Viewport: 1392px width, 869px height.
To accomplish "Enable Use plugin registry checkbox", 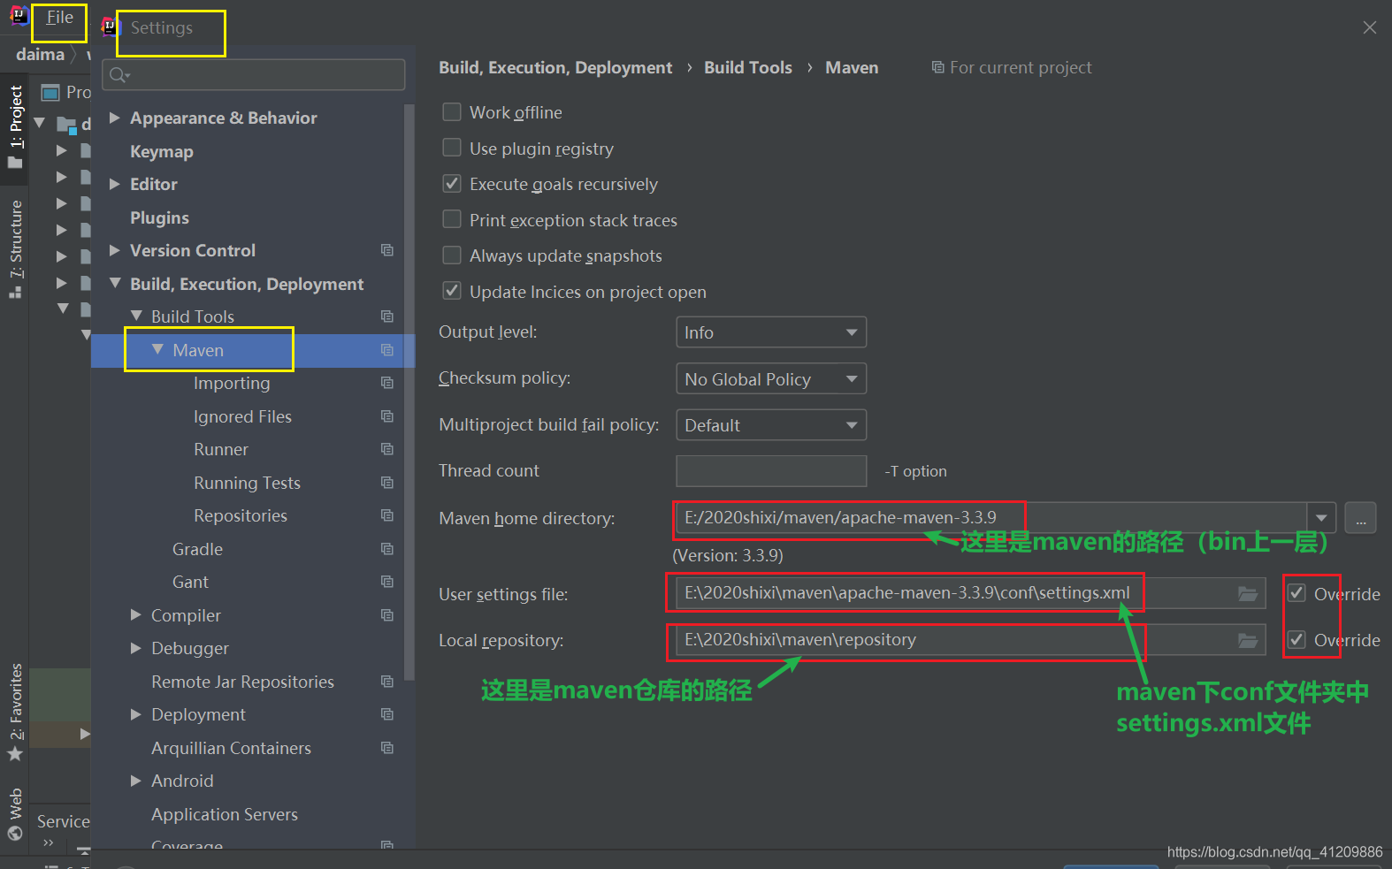I will 452,148.
